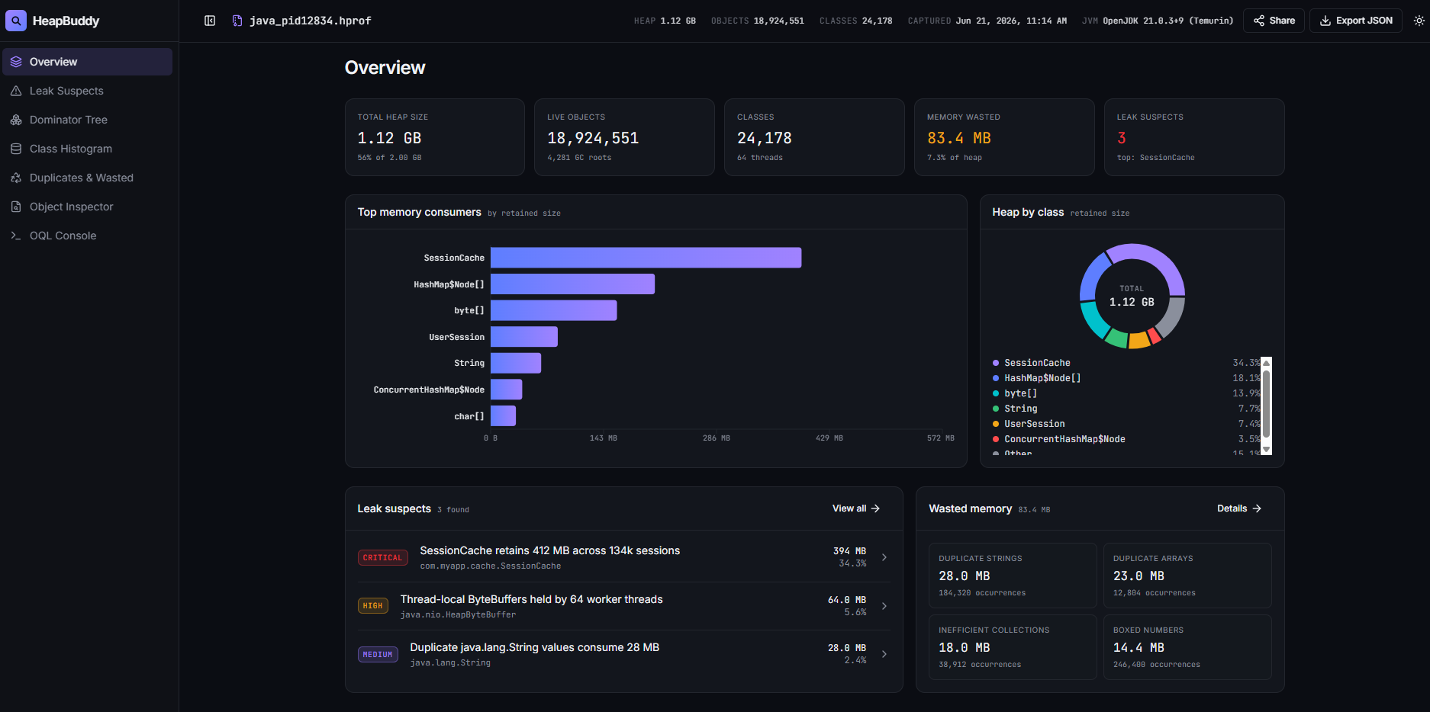Select the String bar in consumers chart
1430x712 pixels.
pos(516,363)
